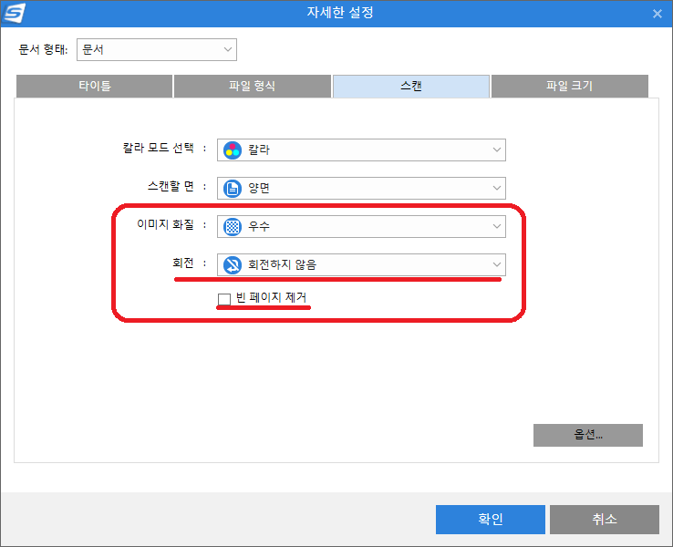Click the 취소 button
673x547 pixels.
coord(605,520)
